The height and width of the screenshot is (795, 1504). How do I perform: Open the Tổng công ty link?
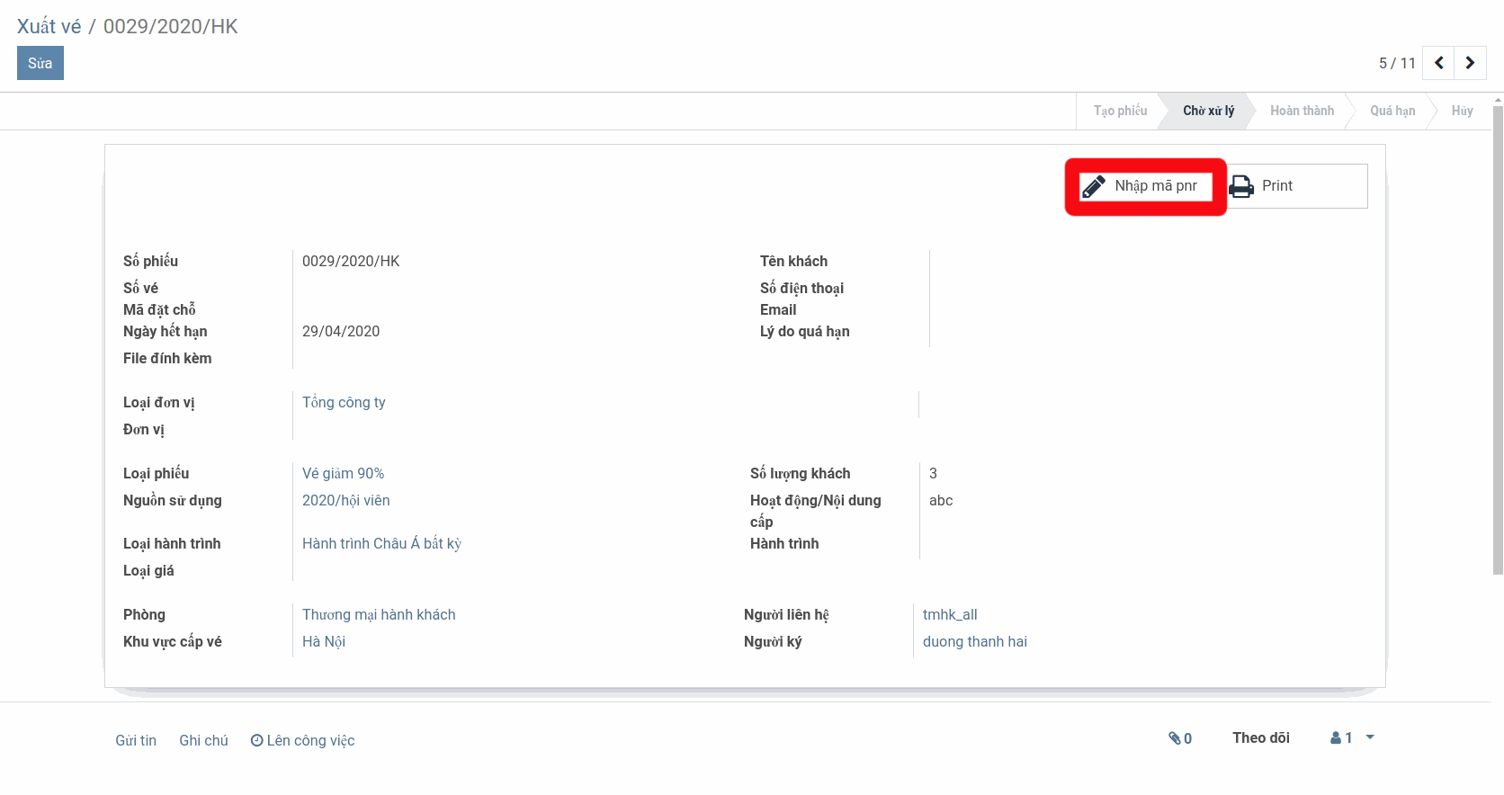click(344, 402)
